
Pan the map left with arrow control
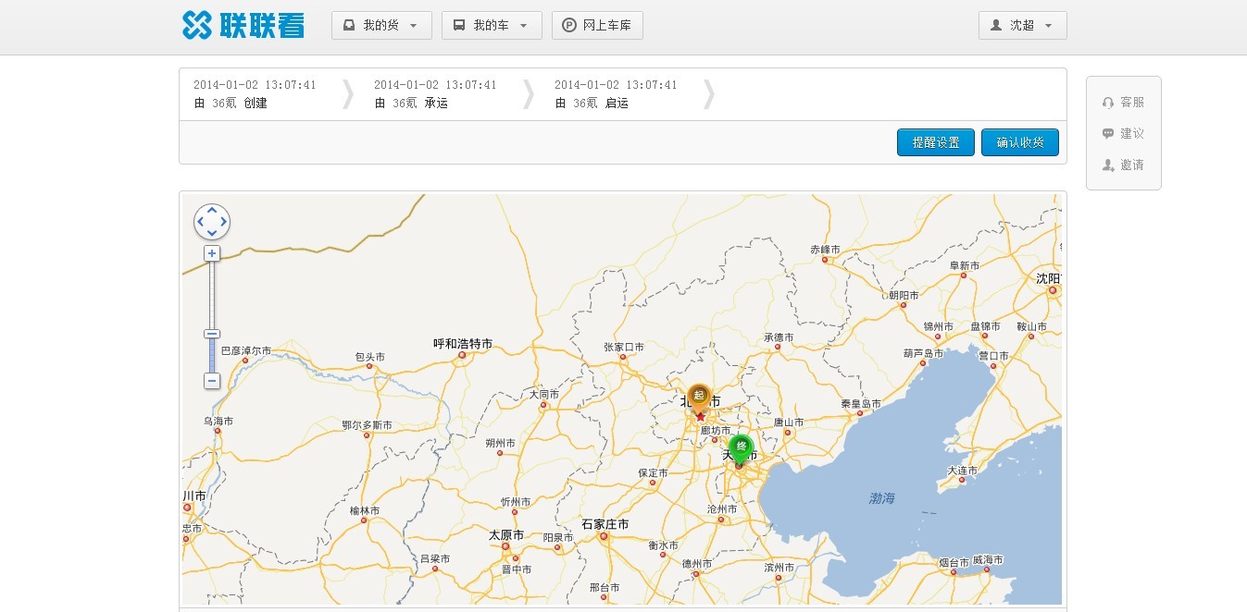tap(201, 222)
